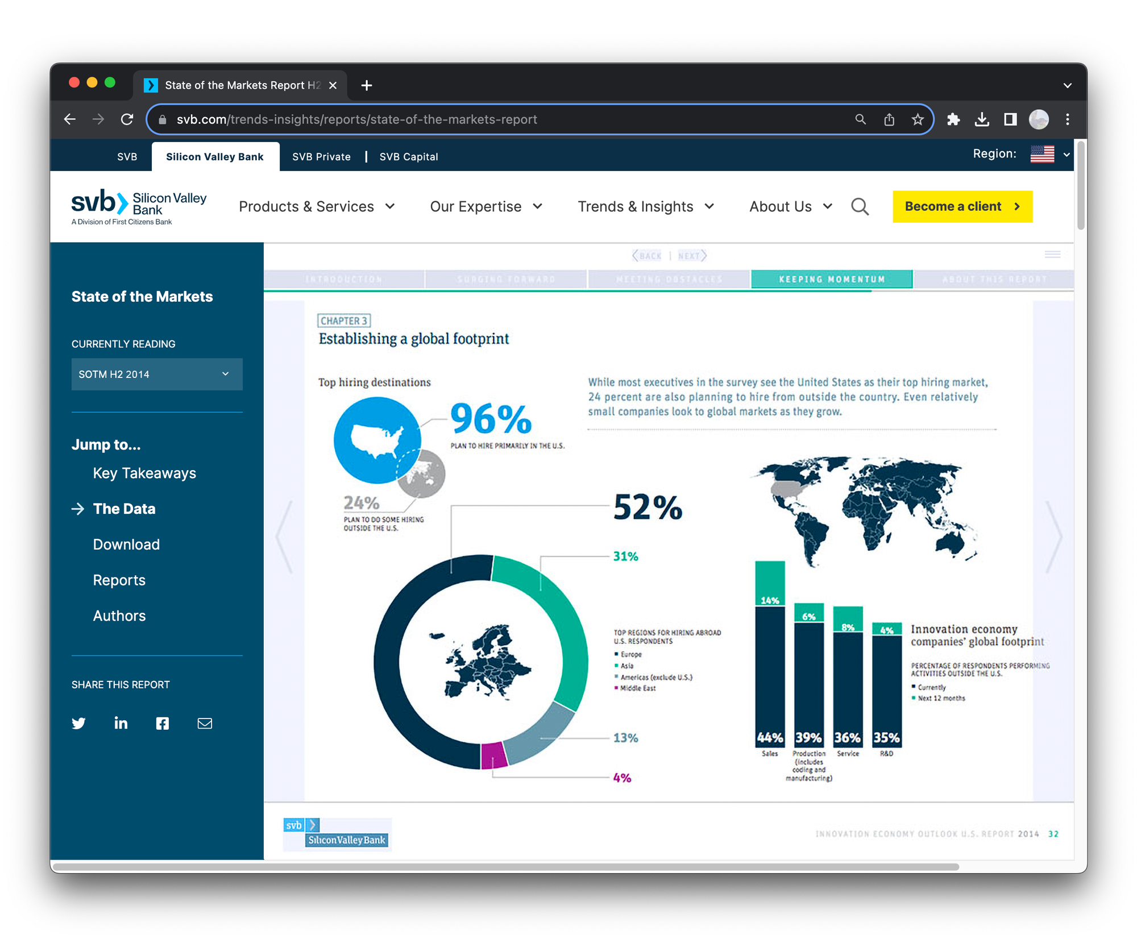Switch to SVB Capital
Viewport: 1137px width, 939px height.
tap(408, 156)
